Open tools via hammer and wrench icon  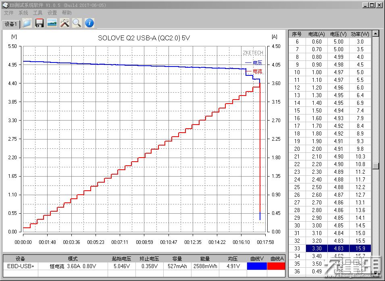pos(65,23)
